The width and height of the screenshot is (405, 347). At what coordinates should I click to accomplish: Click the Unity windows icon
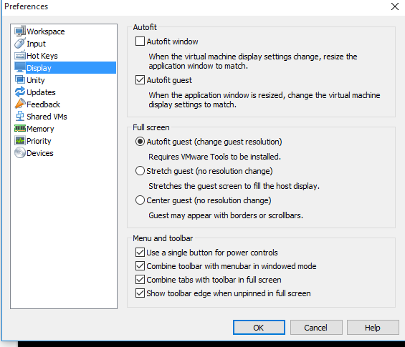point(20,79)
